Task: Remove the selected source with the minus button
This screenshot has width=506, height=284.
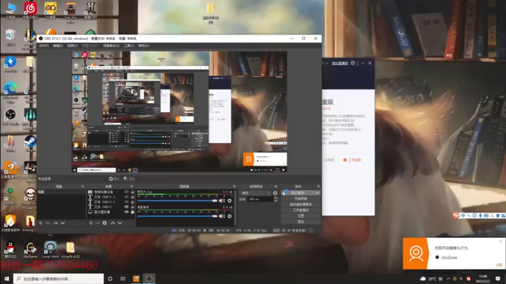Action: (x=97, y=223)
